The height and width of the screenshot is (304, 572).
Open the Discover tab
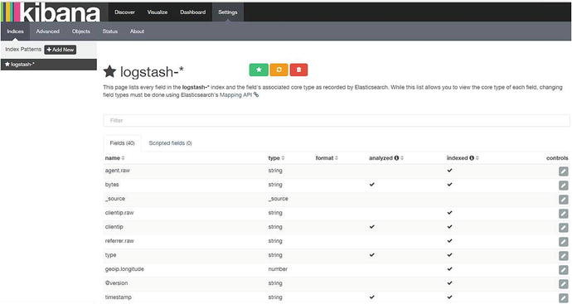[x=124, y=12]
